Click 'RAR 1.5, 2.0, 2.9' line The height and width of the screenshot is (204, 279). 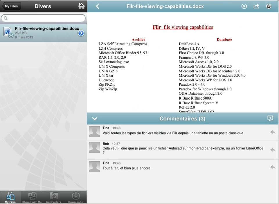click(x=112, y=57)
